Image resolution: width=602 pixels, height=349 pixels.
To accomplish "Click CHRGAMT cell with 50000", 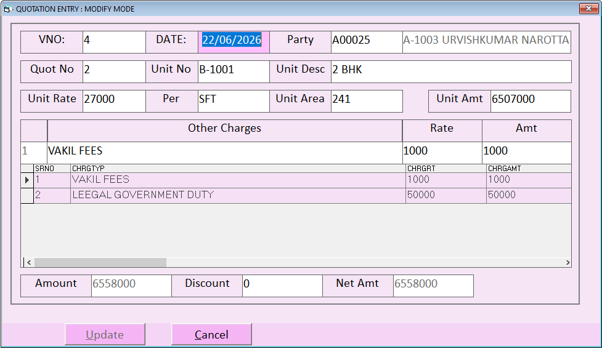I will (x=529, y=196).
